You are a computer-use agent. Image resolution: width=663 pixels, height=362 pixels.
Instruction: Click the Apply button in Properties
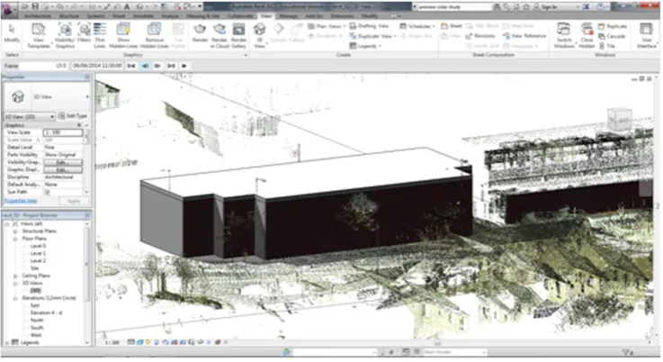[74, 201]
